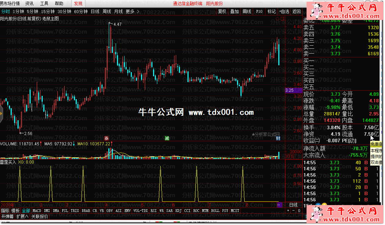Open the 资讯 menu
Screen dimensions: 385x225
click(x=30, y=3)
